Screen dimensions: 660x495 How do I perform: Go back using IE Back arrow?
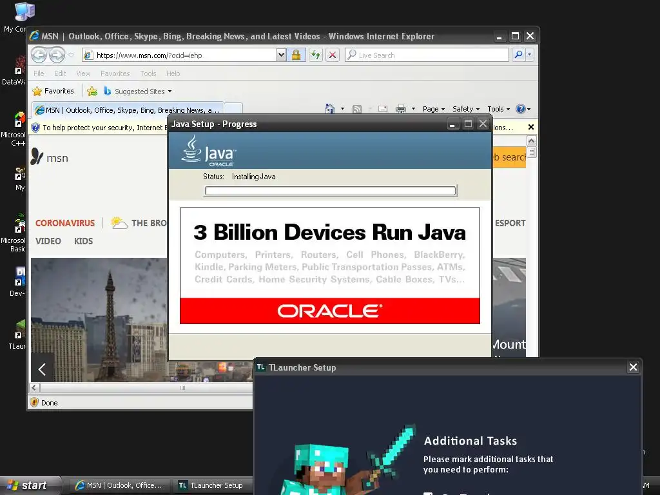click(39, 55)
